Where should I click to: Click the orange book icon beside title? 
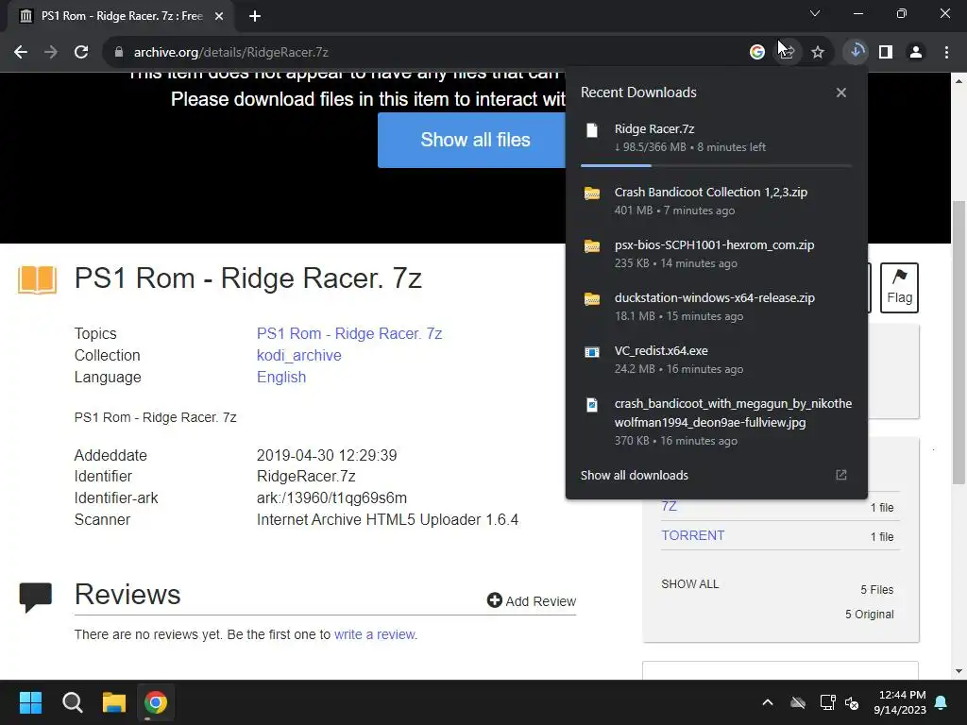pos(37,279)
